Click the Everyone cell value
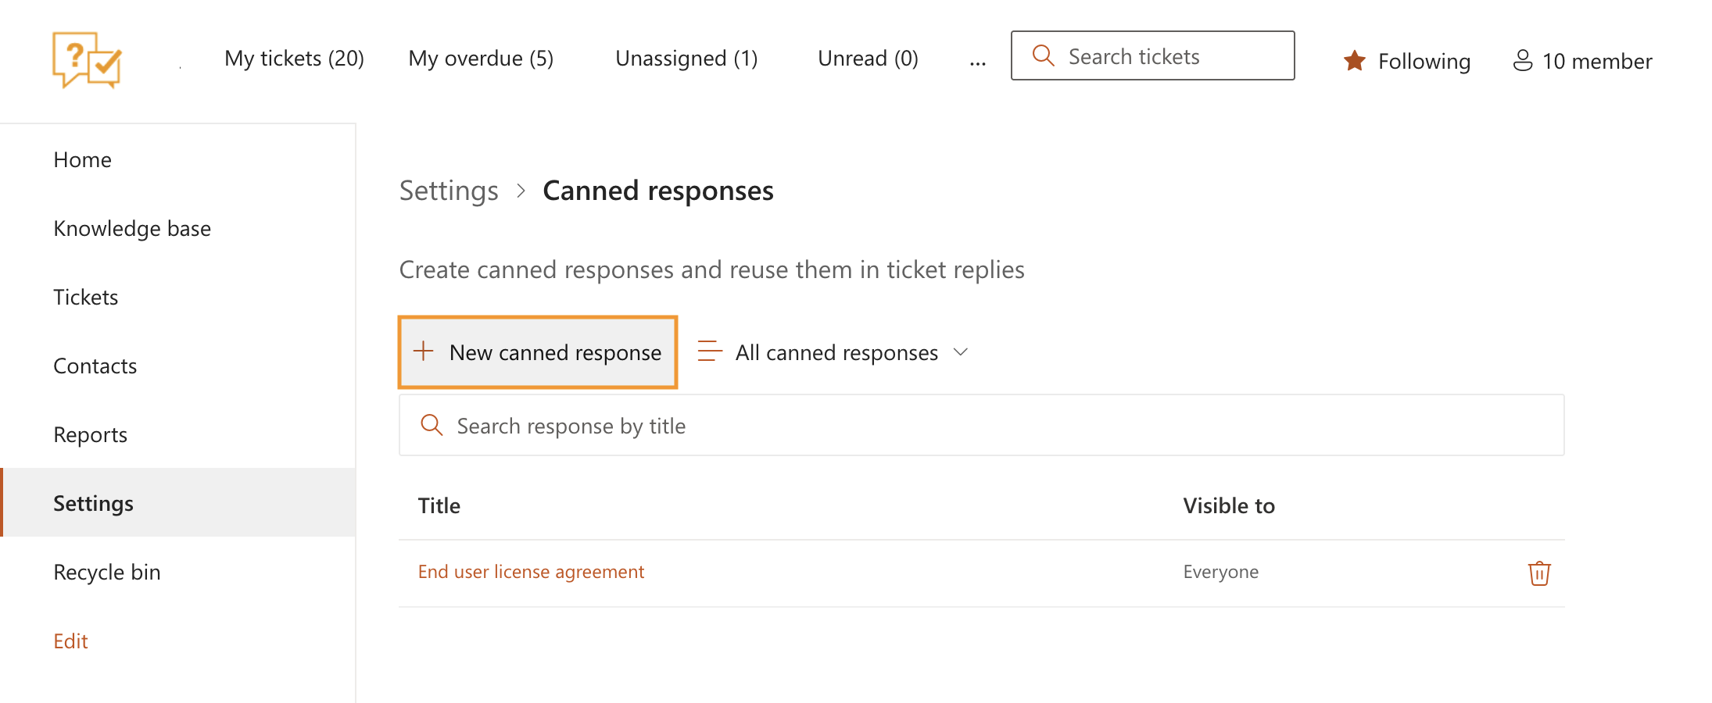 tap(1220, 572)
